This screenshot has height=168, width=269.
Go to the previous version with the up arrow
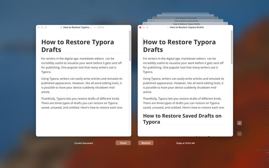239,123
